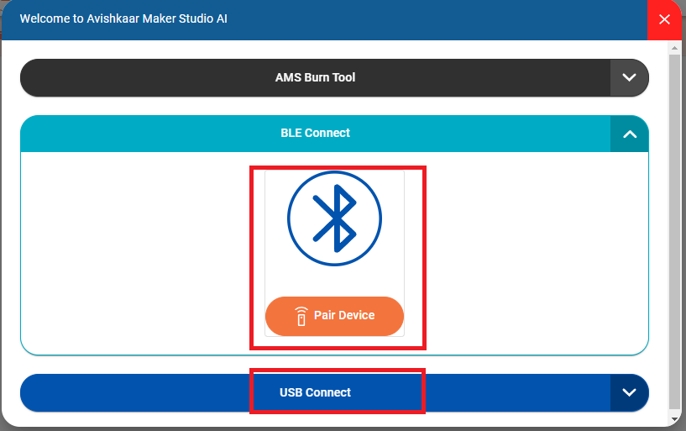Click the Welcome to Avishkaar Maker Studio AI title
Image resolution: width=686 pixels, height=431 pixels.
tap(123, 18)
